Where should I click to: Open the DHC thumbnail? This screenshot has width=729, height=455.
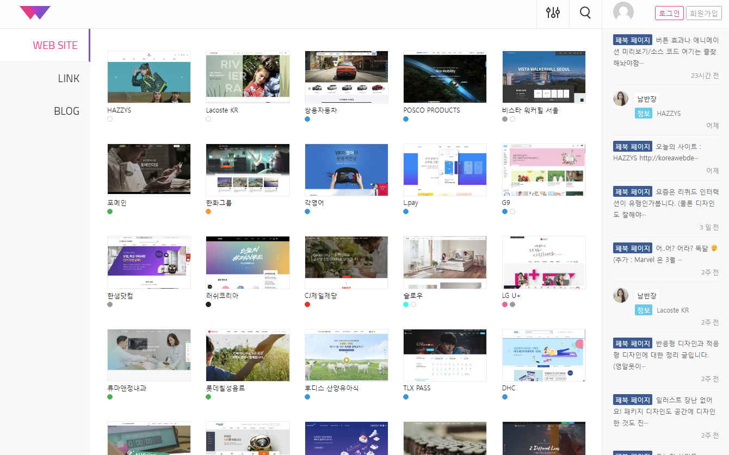(x=544, y=355)
